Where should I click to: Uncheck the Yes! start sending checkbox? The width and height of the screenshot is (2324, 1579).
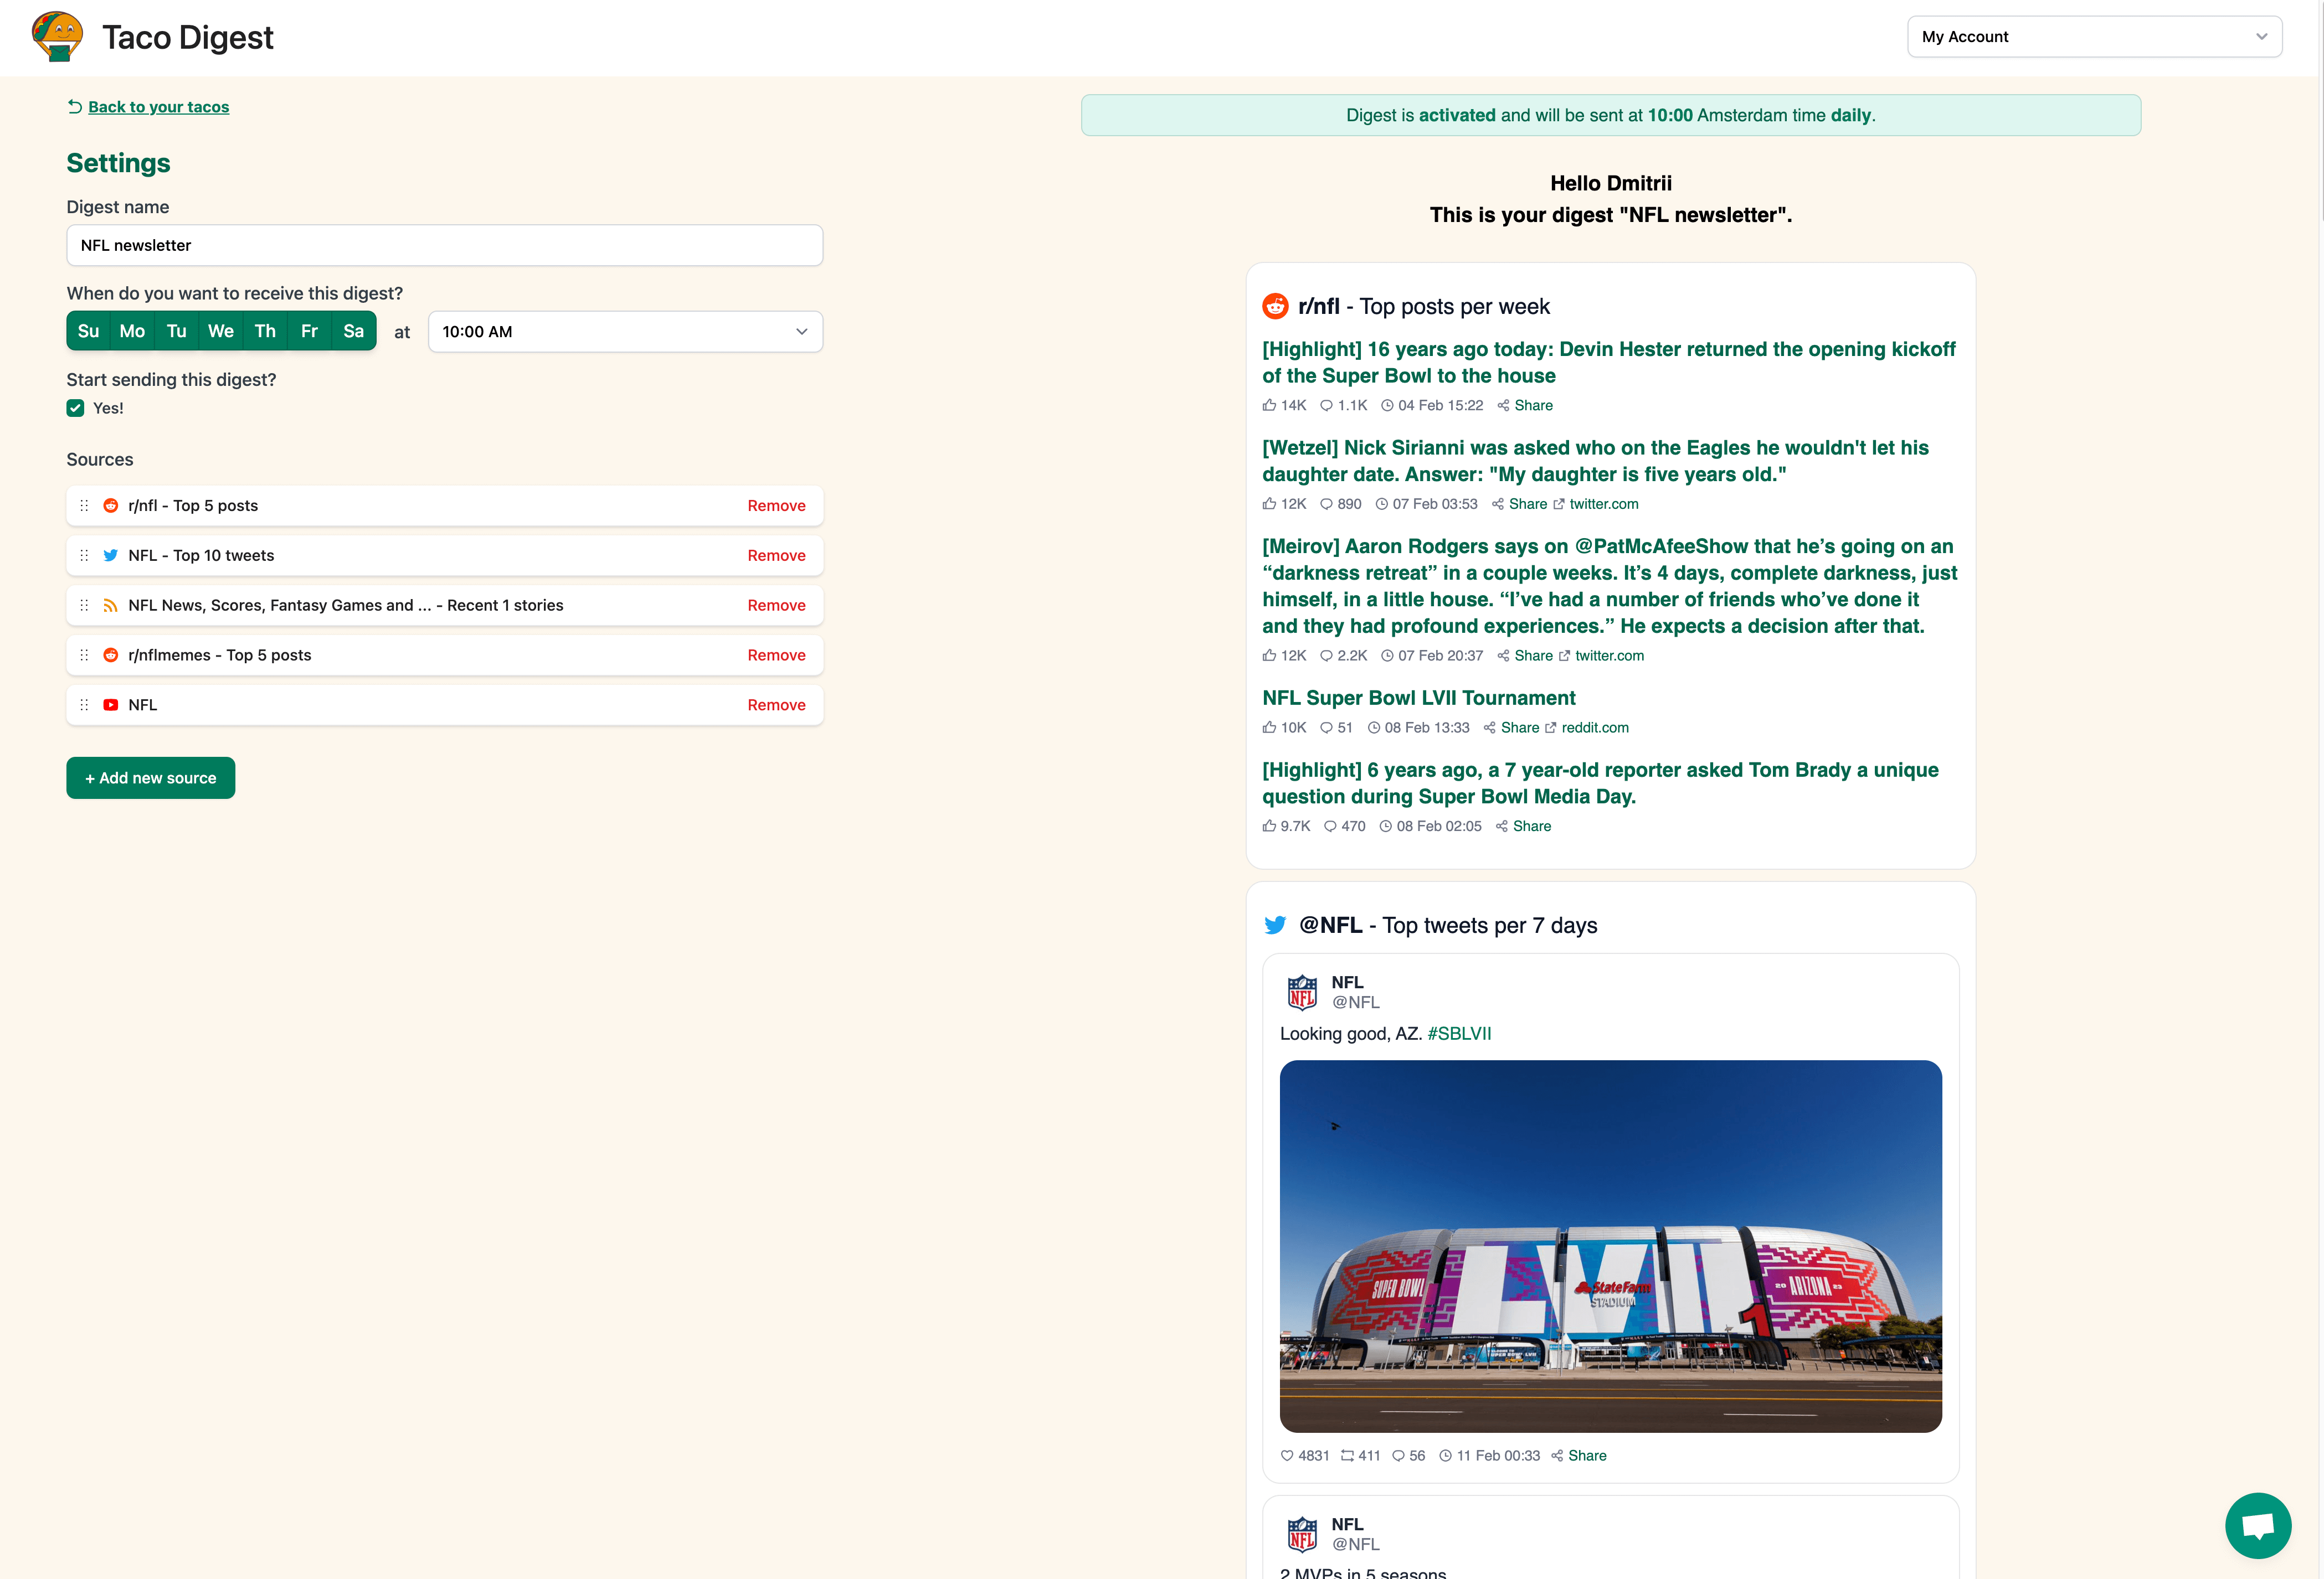[x=75, y=407]
